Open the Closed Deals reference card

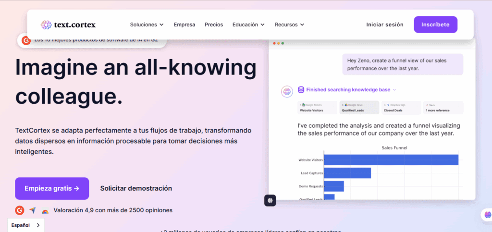[401, 107]
